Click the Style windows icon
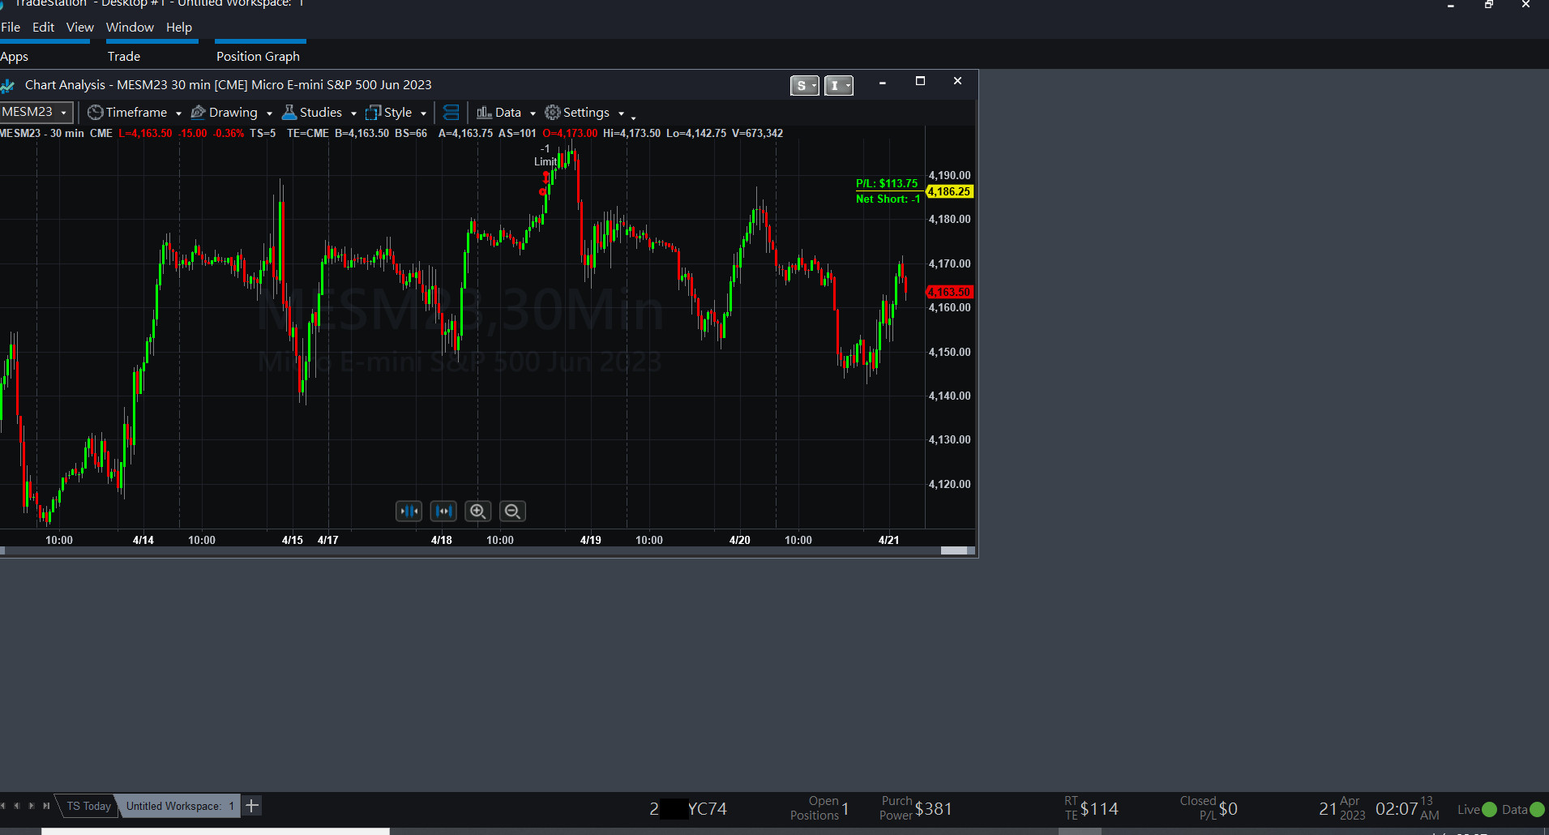 [373, 113]
